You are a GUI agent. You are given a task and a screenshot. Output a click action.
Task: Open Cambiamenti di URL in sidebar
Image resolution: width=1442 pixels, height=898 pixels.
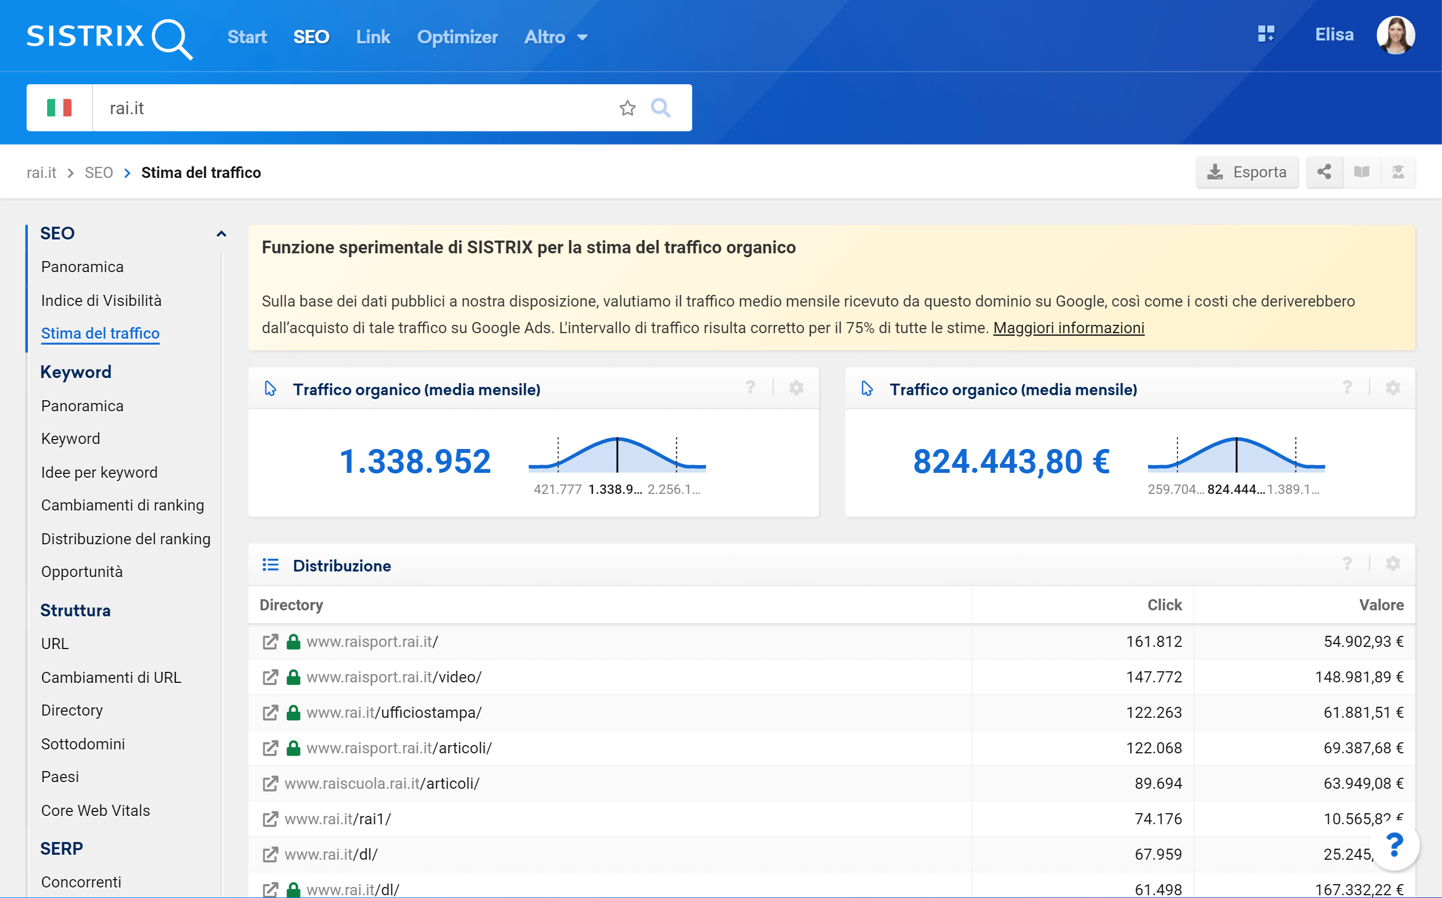[111, 677]
